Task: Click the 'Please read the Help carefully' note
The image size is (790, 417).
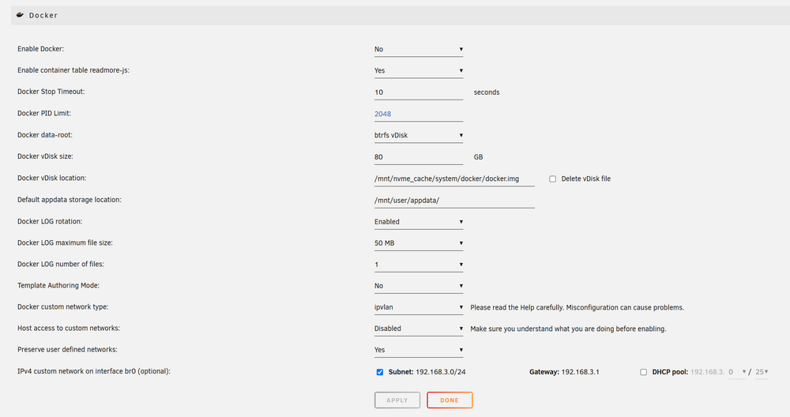Action: coord(577,308)
